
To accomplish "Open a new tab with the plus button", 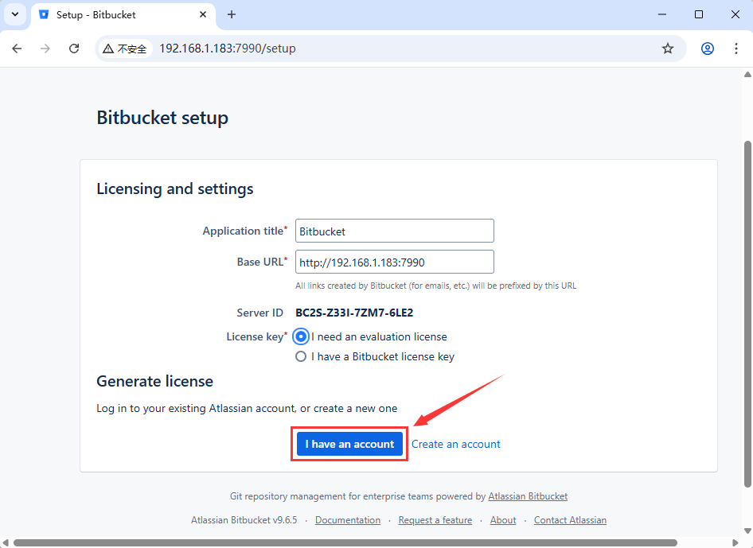I will tap(232, 14).
